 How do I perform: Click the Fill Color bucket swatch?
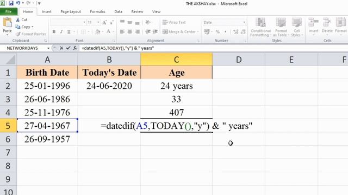[98, 32]
